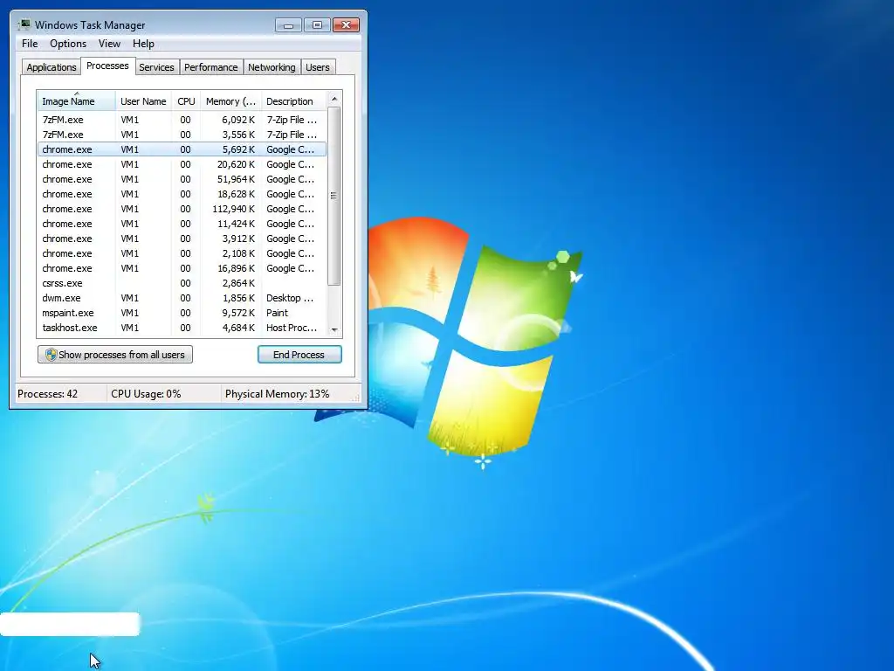Select chrome.exe row with 11,424 K memory

pos(182,224)
